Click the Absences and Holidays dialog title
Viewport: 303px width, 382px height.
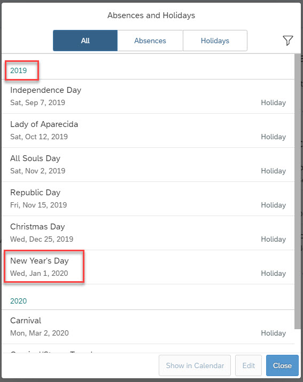151,15
